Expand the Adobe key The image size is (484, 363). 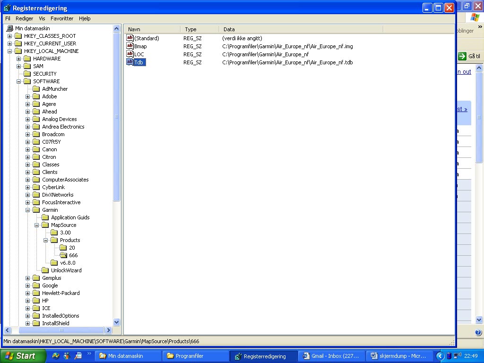pos(27,96)
